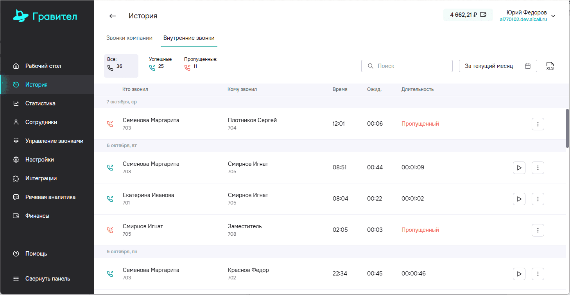Screen dimensions: 570x295
Task: Open more options for 22:34 call
Action: pyautogui.click(x=538, y=274)
